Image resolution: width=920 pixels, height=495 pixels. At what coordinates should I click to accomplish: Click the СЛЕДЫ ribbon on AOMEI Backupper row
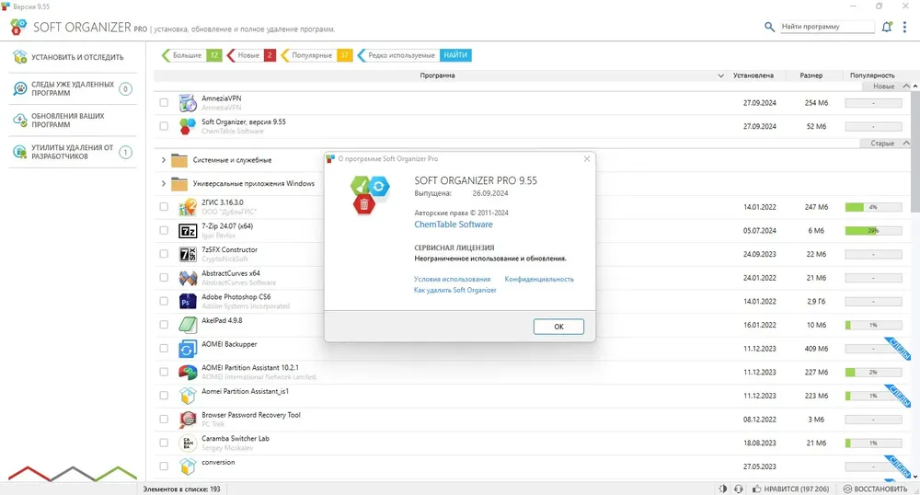(x=898, y=348)
